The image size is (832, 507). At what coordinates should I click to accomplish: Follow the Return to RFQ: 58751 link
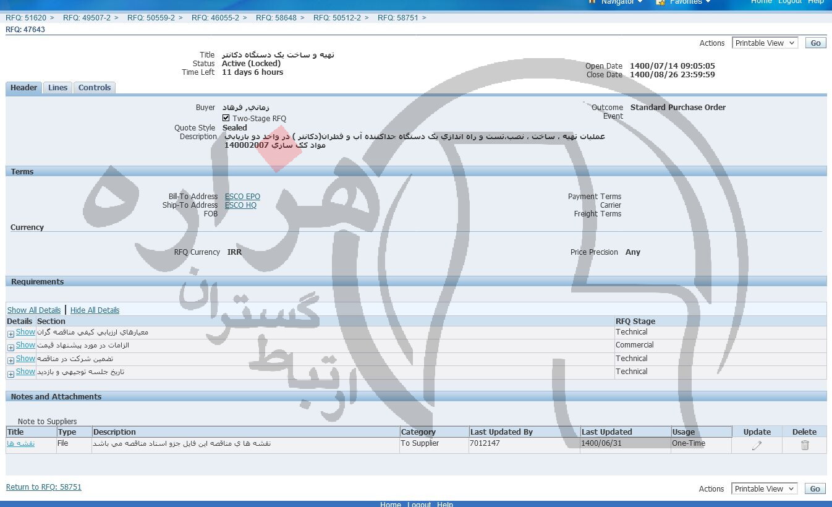click(44, 487)
